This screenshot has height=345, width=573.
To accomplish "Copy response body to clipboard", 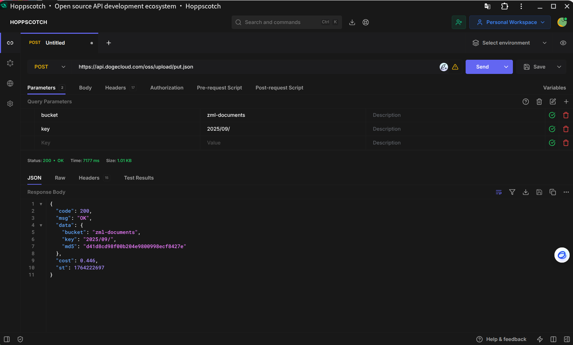I will pos(552,192).
